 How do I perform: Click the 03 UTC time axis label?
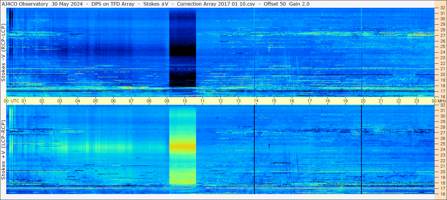[x=60, y=101]
